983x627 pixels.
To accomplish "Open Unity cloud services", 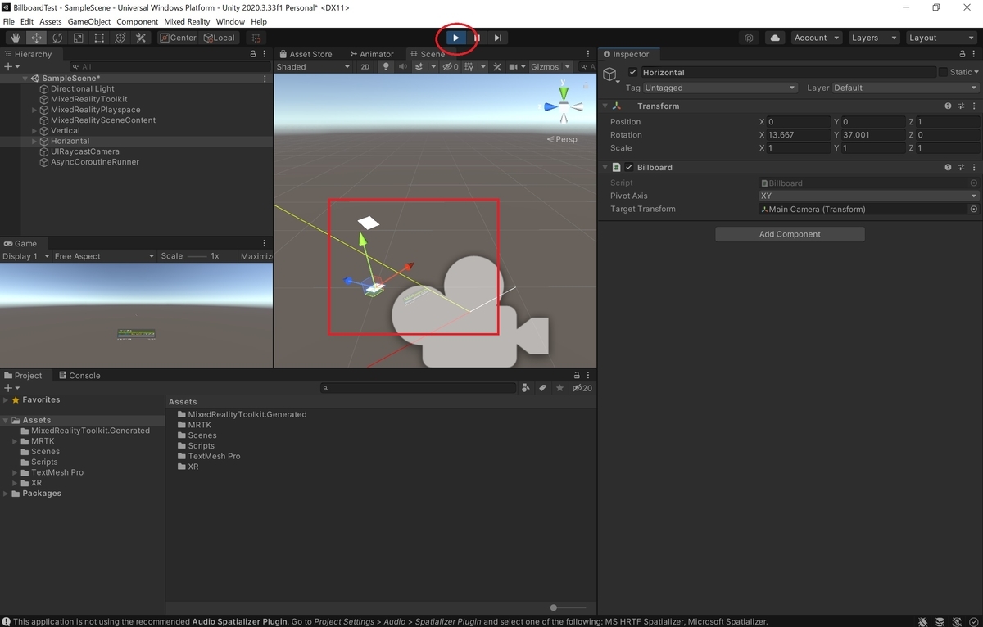I will [x=775, y=38].
